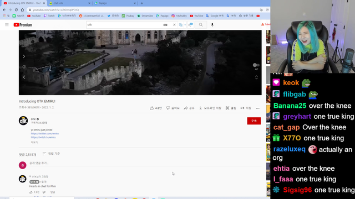Download video for offline via download icon
The height and width of the screenshot is (199, 355).
click(x=210, y=108)
